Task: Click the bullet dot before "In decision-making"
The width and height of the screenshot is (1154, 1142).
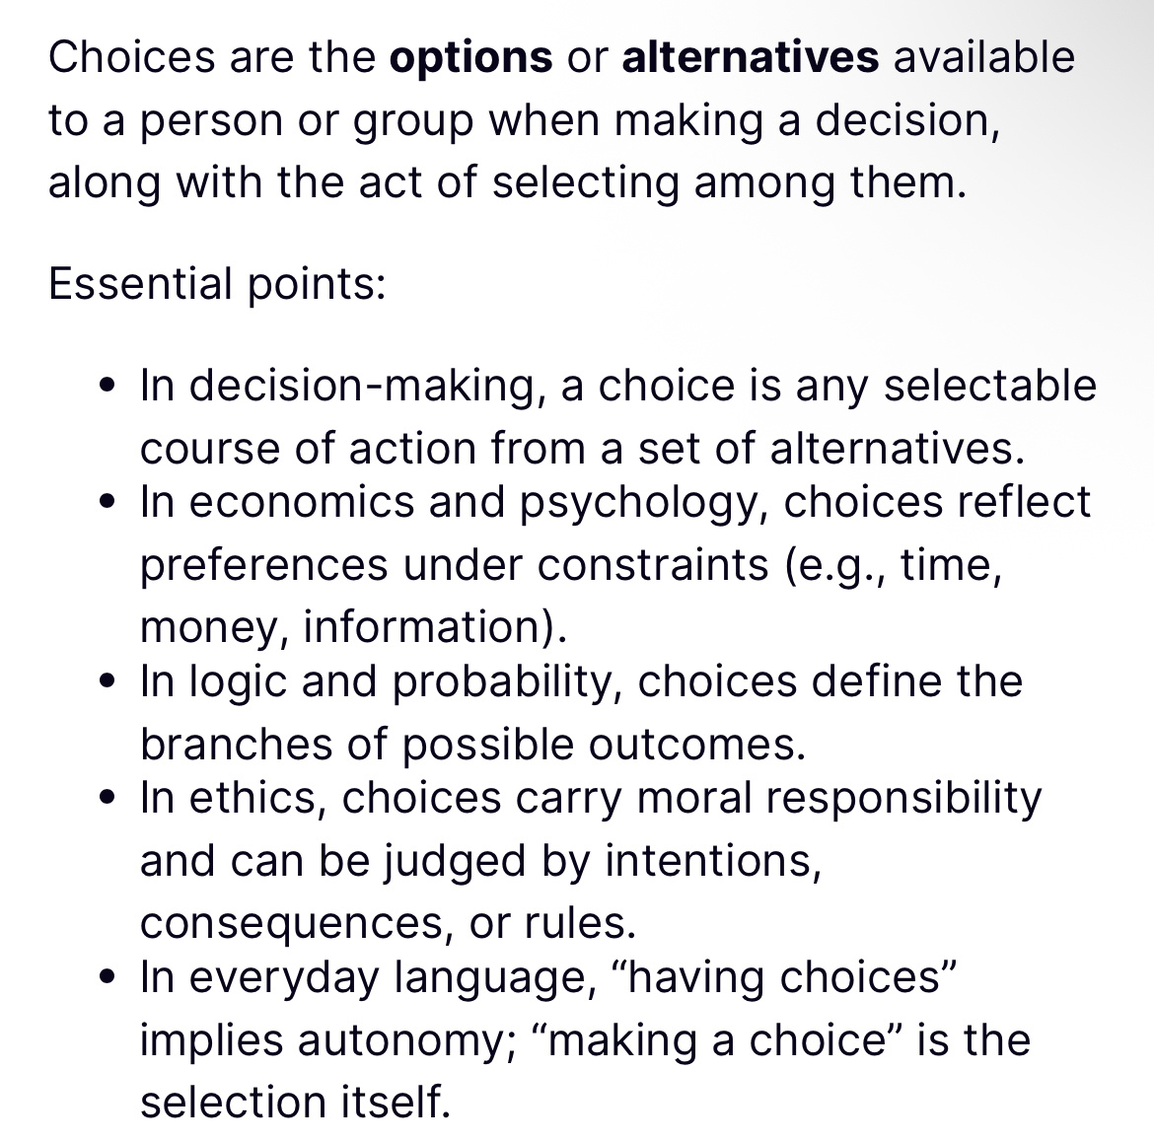Action: [x=109, y=385]
